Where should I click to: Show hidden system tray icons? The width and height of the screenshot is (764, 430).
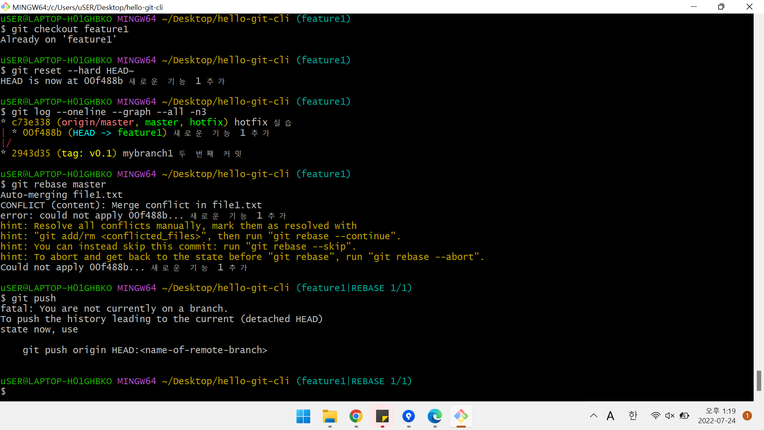[593, 416]
